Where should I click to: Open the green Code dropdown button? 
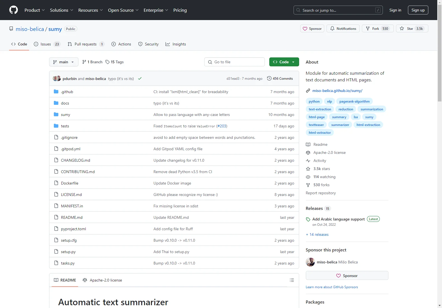tap(284, 62)
